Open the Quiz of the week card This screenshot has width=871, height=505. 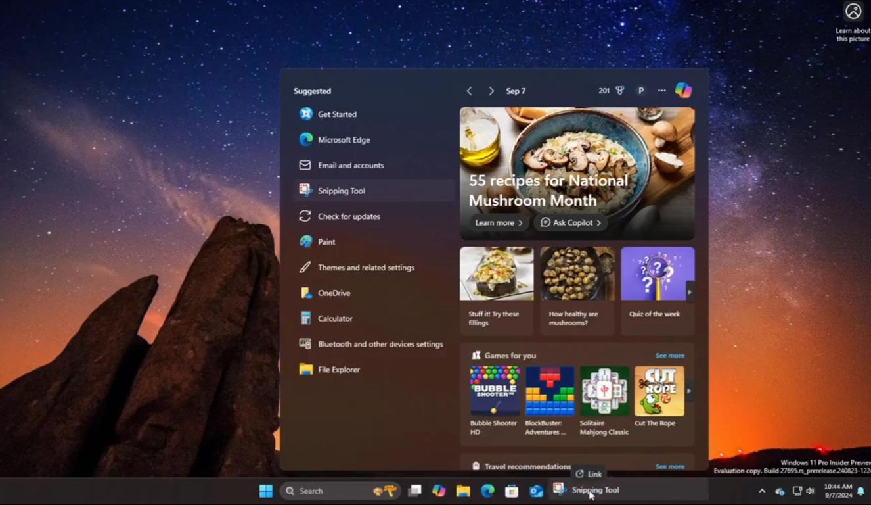657,291
